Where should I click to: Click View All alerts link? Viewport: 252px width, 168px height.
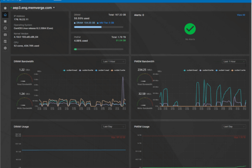241,15
